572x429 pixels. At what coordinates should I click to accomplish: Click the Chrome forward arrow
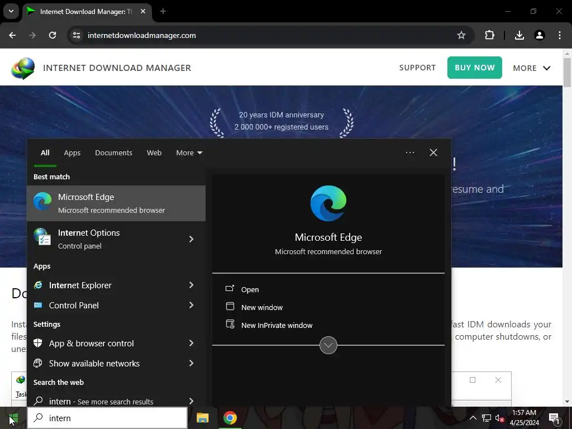point(32,35)
